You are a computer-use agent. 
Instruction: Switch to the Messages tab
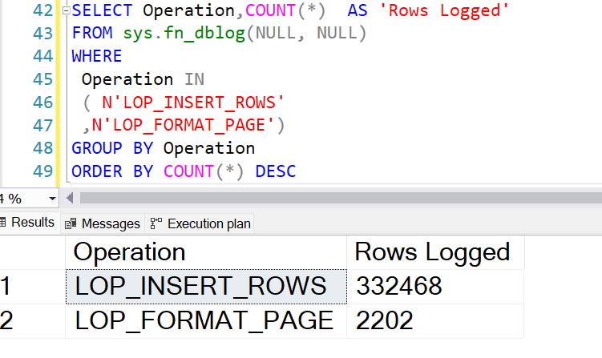point(103,223)
